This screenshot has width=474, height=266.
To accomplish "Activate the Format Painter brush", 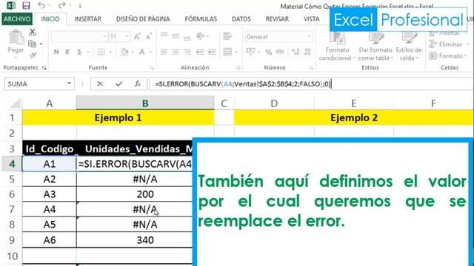I will (x=33, y=55).
